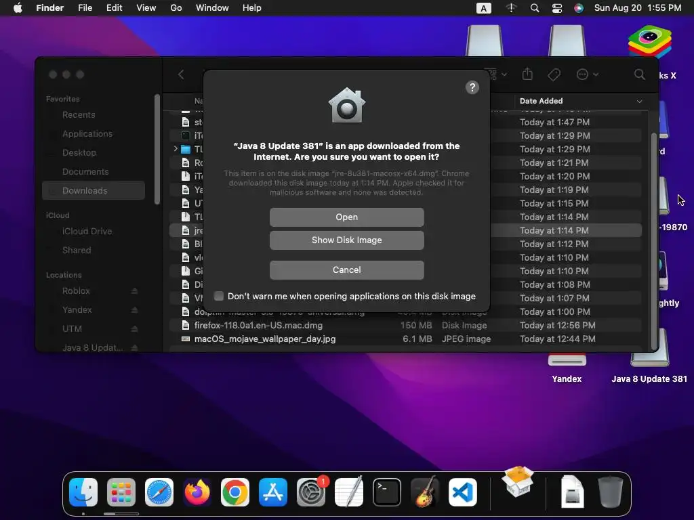Open the File menu

click(85, 8)
